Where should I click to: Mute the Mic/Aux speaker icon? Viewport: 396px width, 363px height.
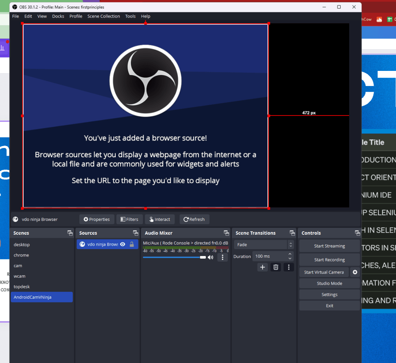(x=210, y=257)
